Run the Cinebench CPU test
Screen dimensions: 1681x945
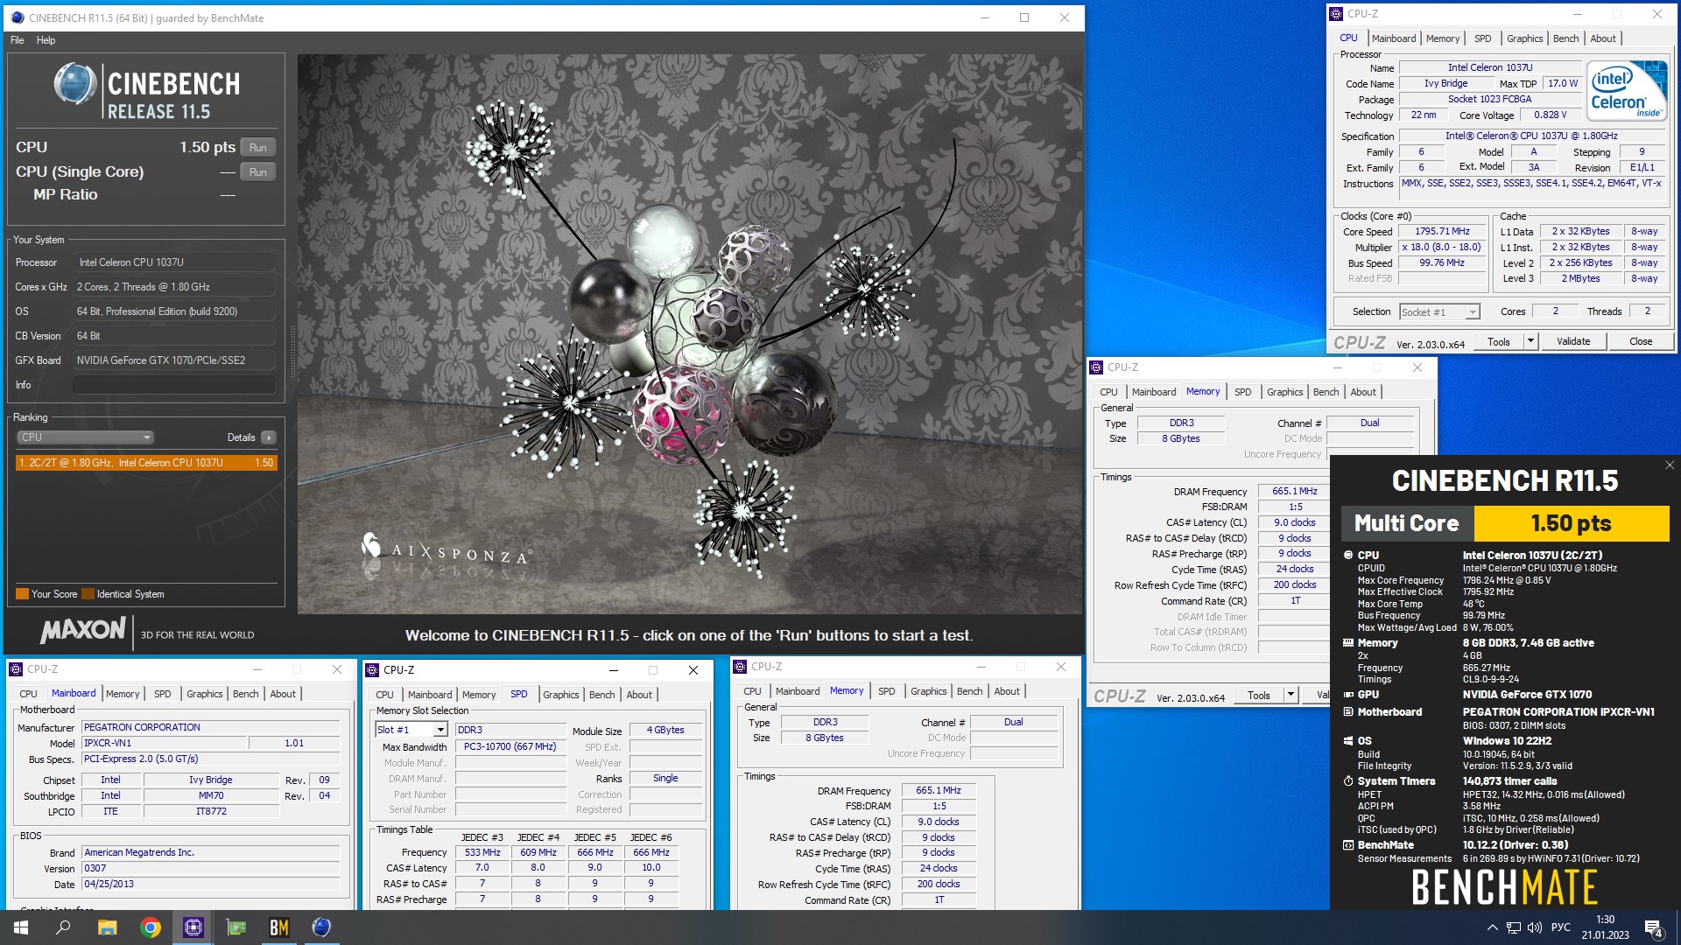(x=257, y=148)
